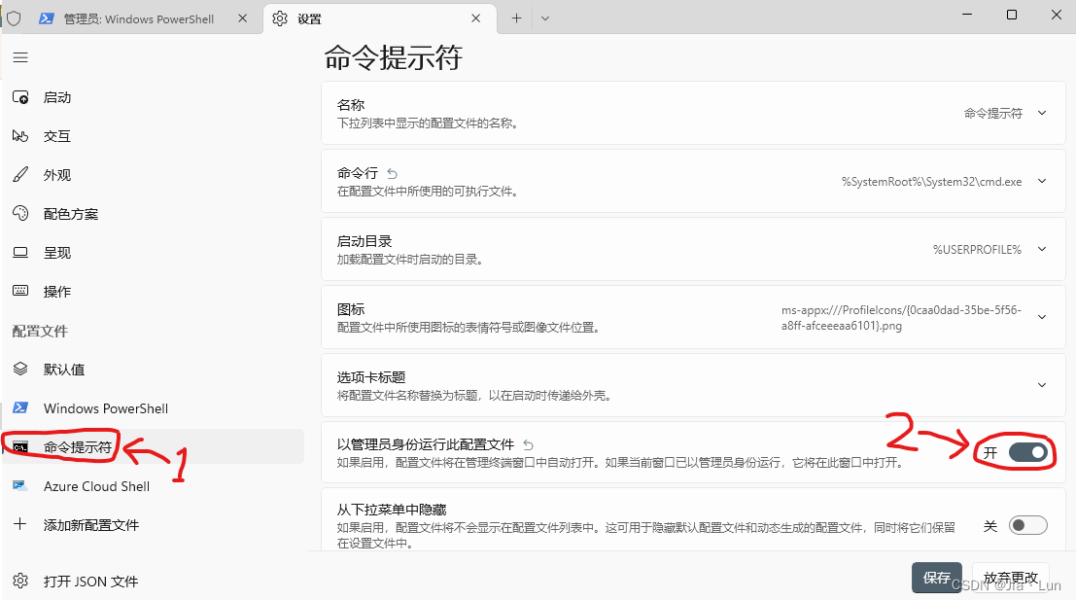The image size is (1076, 600).
Task: Expand the 图标 setting chevron
Action: 1042,317
